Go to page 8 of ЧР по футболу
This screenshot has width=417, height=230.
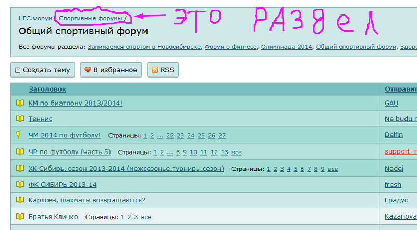pos(178,152)
